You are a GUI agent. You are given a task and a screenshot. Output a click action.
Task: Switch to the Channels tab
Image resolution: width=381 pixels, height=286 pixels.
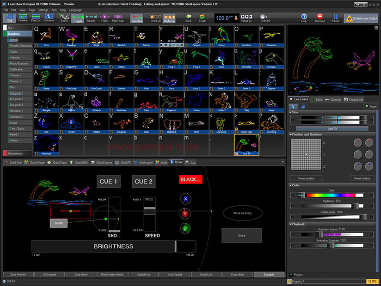(x=333, y=100)
